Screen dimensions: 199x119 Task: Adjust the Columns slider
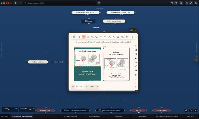(27, 110)
